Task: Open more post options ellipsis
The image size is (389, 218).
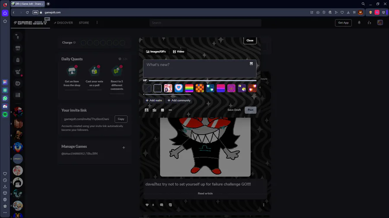Action: pos(170,110)
